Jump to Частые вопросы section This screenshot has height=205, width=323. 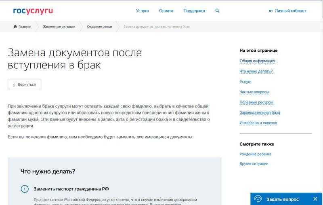pos(254,92)
